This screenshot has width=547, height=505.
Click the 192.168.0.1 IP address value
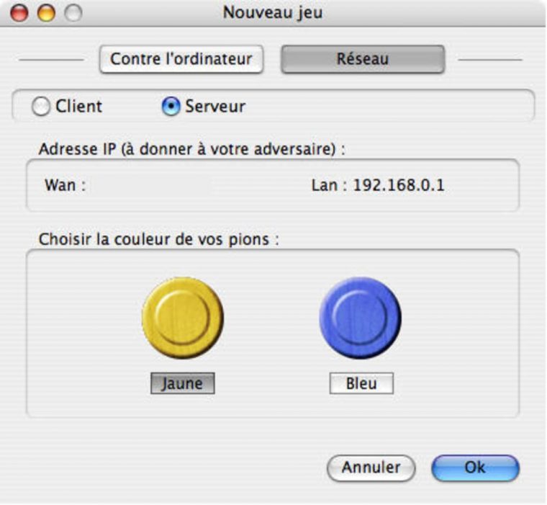pos(398,185)
